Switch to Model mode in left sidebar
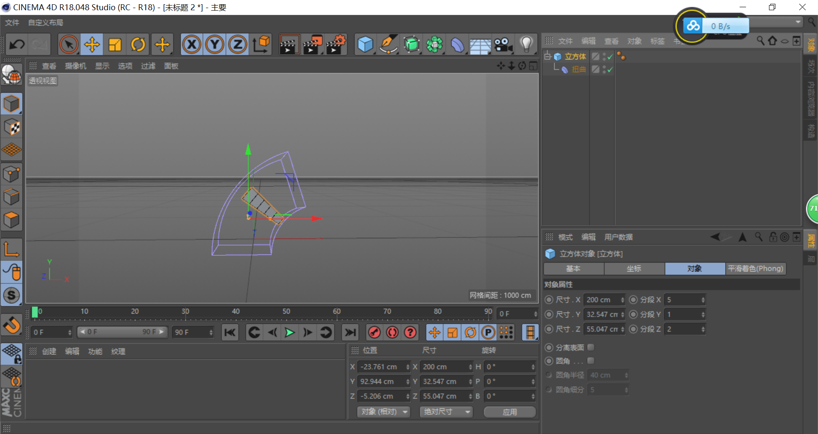Screen dimensions: 818x434 12,104
